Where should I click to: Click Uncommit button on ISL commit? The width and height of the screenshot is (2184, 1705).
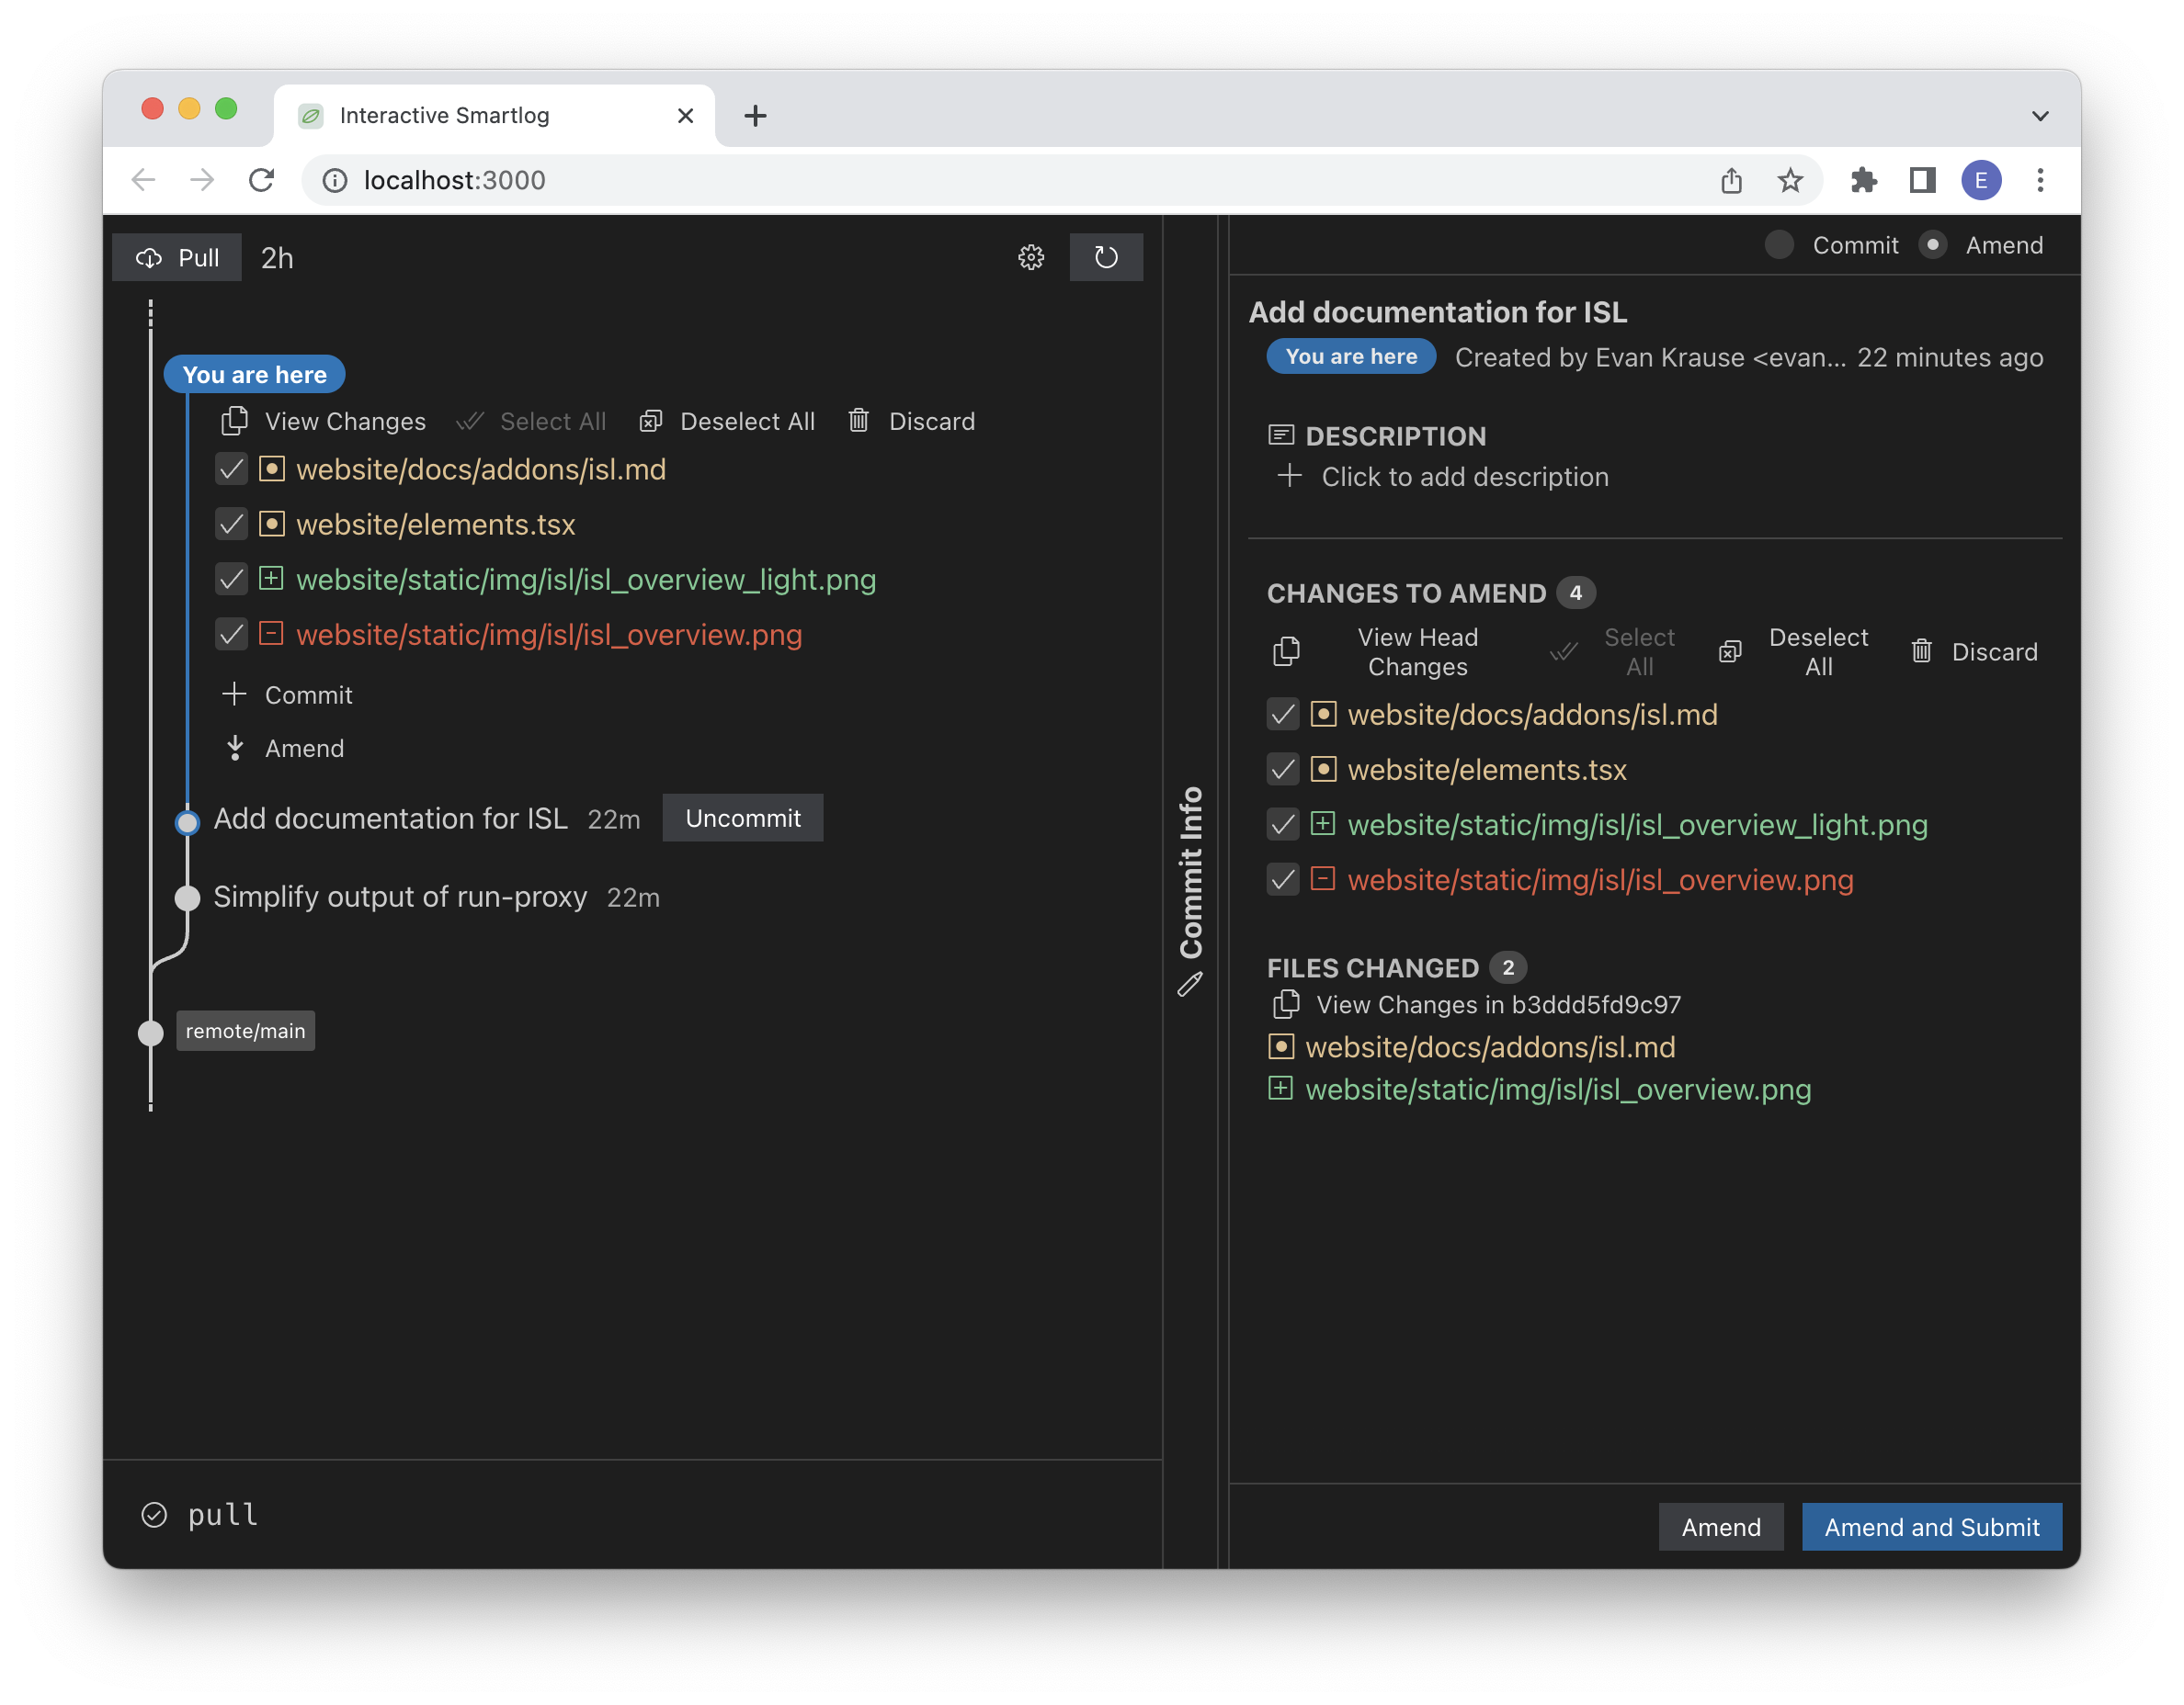743,817
